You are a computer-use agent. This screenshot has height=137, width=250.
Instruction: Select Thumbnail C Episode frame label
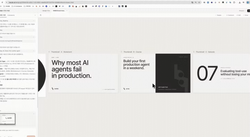[x=205, y=52]
